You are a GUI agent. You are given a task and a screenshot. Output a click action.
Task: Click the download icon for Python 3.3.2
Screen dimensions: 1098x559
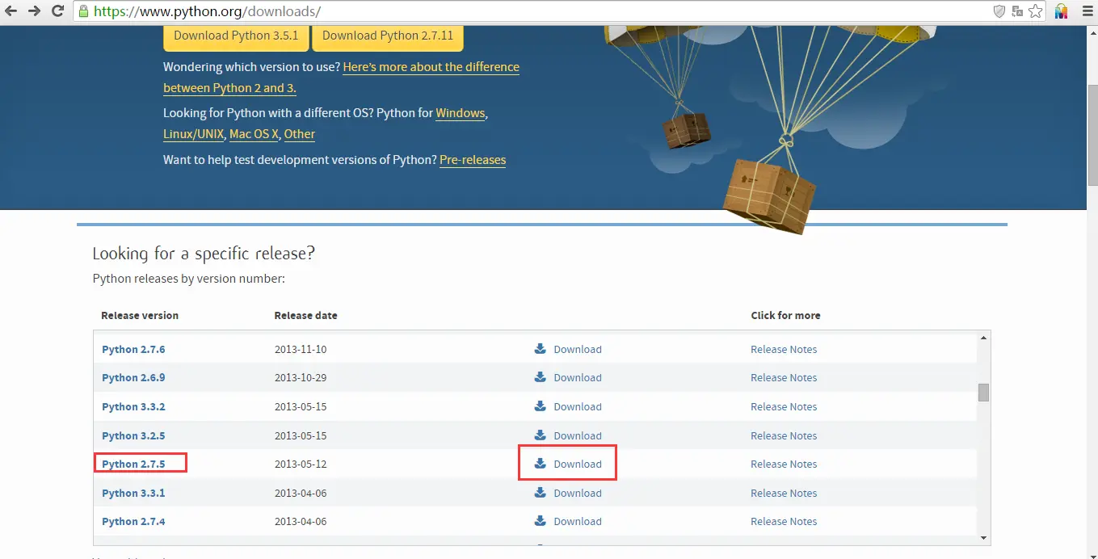point(541,406)
